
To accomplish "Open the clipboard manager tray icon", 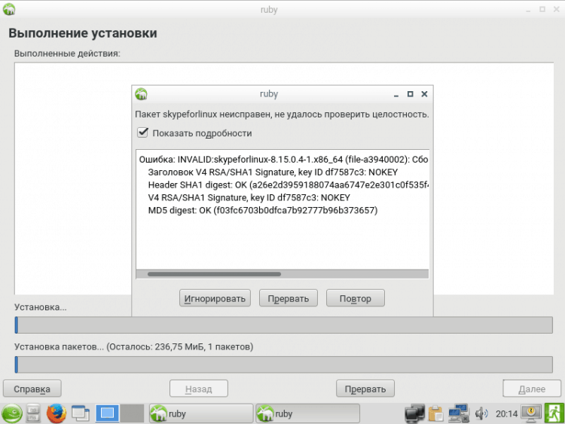I will tap(435, 413).
